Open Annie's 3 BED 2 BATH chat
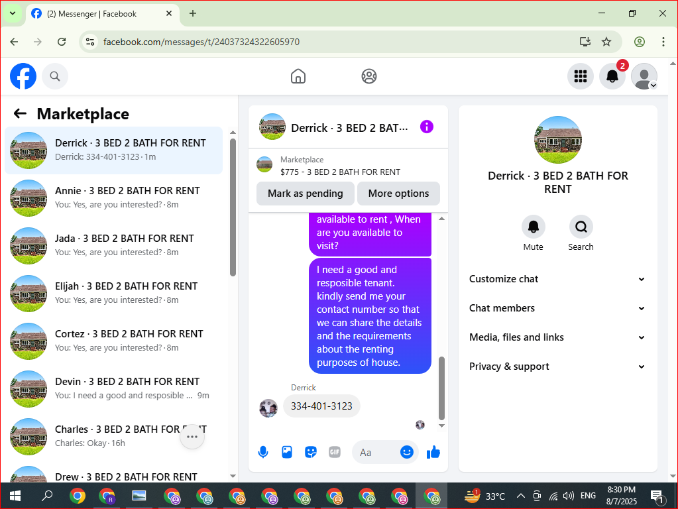 click(114, 198)
